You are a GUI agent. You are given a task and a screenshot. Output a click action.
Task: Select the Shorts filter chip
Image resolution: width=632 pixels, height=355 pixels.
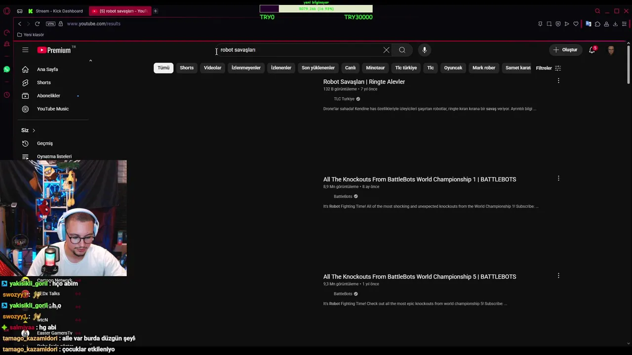(187, 68)
